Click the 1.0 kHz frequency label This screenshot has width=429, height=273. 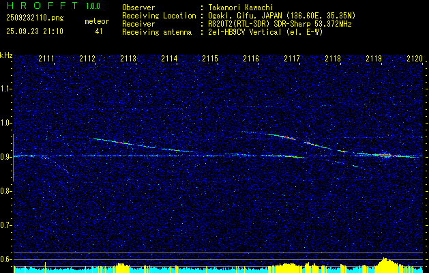point(6,123)
